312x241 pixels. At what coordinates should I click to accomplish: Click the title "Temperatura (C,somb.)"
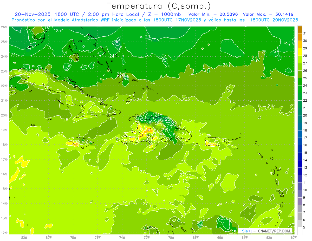tap(159, 6)
